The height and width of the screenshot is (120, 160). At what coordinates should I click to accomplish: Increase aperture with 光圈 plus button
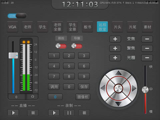pyautogui.click(x=115, y=58)
